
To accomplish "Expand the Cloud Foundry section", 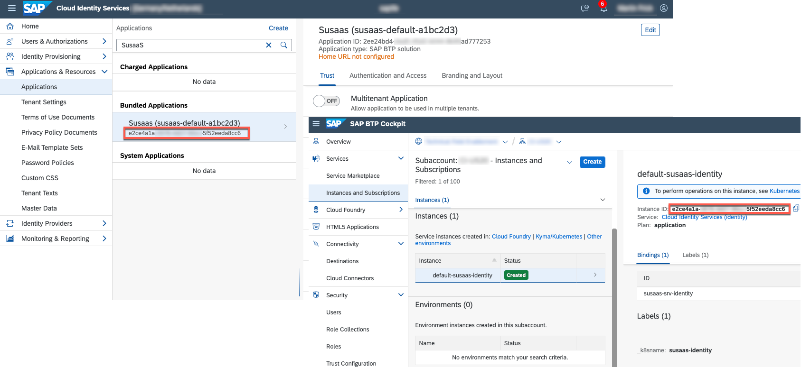I will [401, 210].
